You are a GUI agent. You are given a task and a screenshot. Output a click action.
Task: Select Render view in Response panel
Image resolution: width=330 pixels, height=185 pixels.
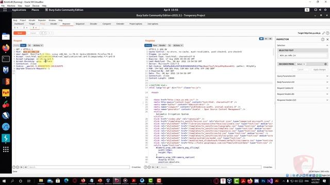click(162, 45)
